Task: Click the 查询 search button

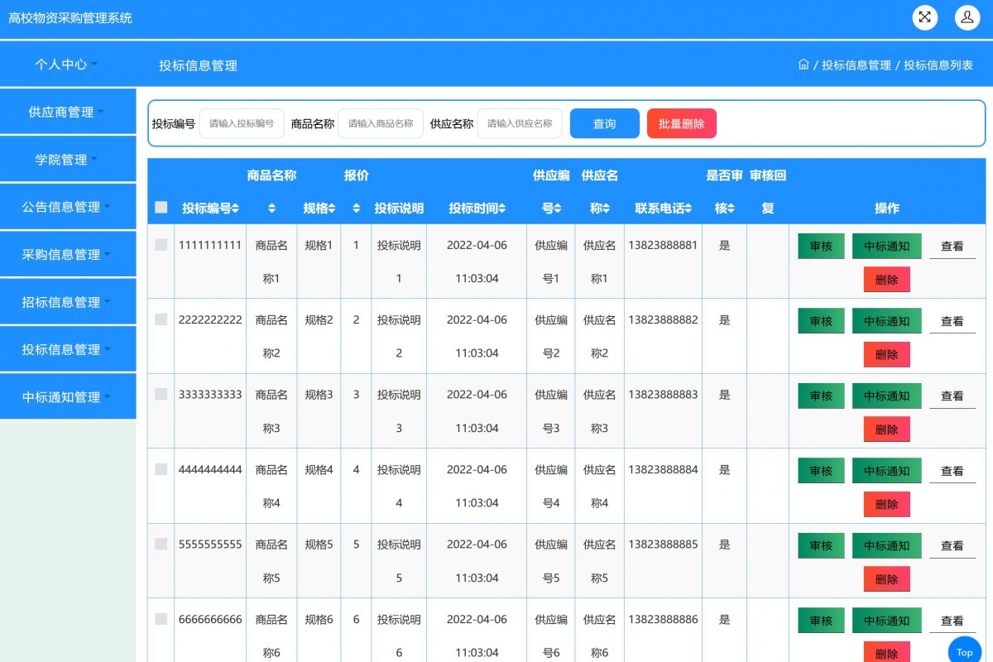Action: point(603,122)
